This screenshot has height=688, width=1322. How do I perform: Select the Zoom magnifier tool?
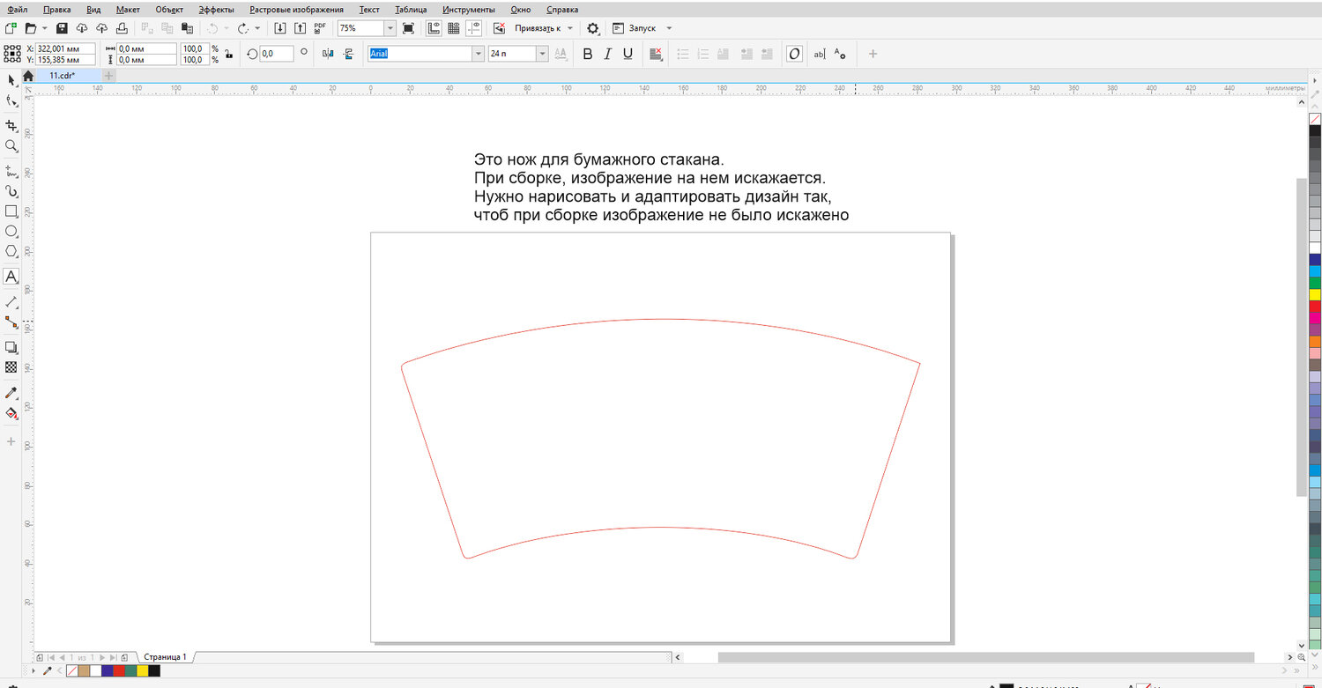pos(11,146)
